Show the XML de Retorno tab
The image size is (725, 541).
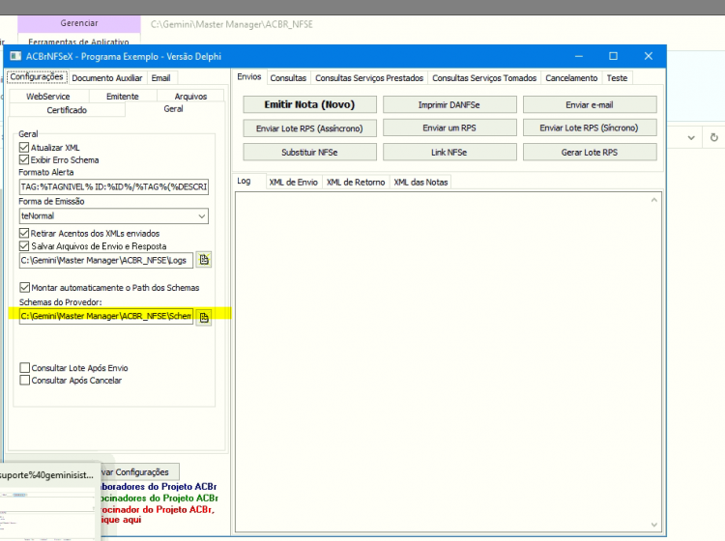tap(356, 182)
